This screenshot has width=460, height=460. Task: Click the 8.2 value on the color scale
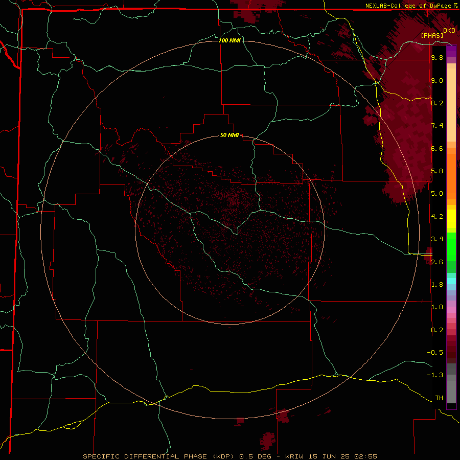(x=437, y=103)
